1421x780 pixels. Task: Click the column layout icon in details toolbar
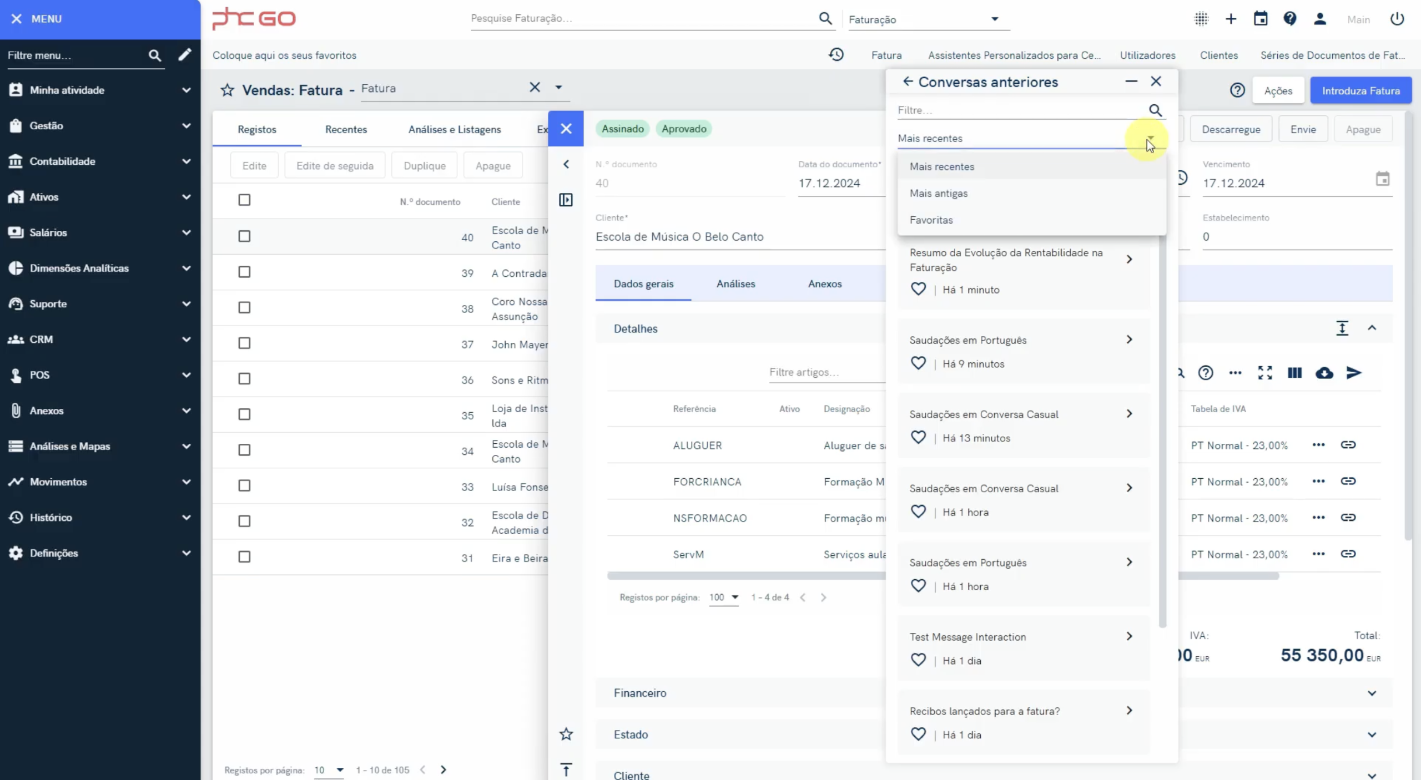click(1294, 373)
